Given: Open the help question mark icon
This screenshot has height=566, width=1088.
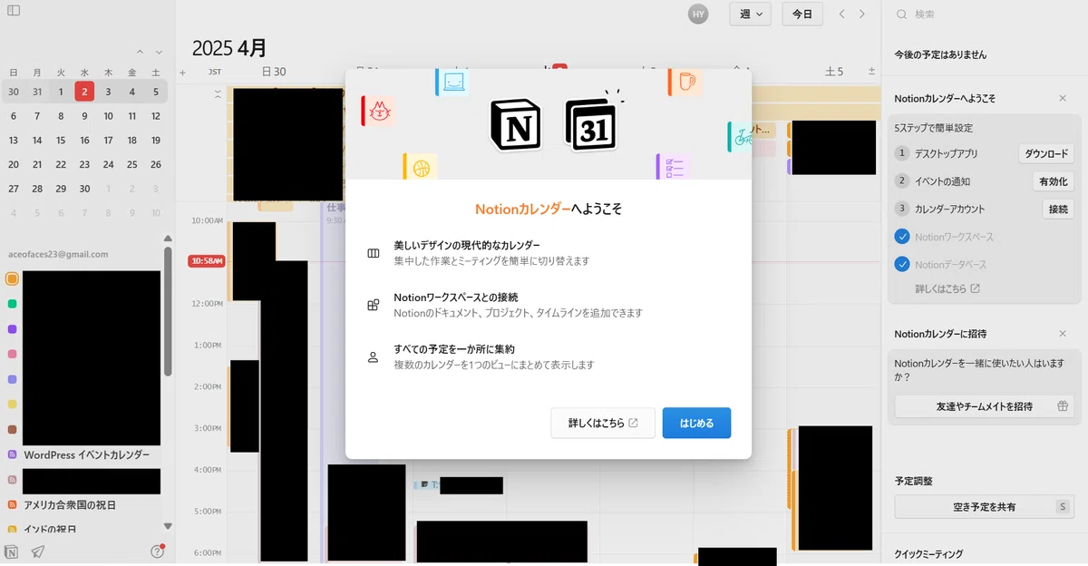Looking at the screenshot, I should (157, 551).
